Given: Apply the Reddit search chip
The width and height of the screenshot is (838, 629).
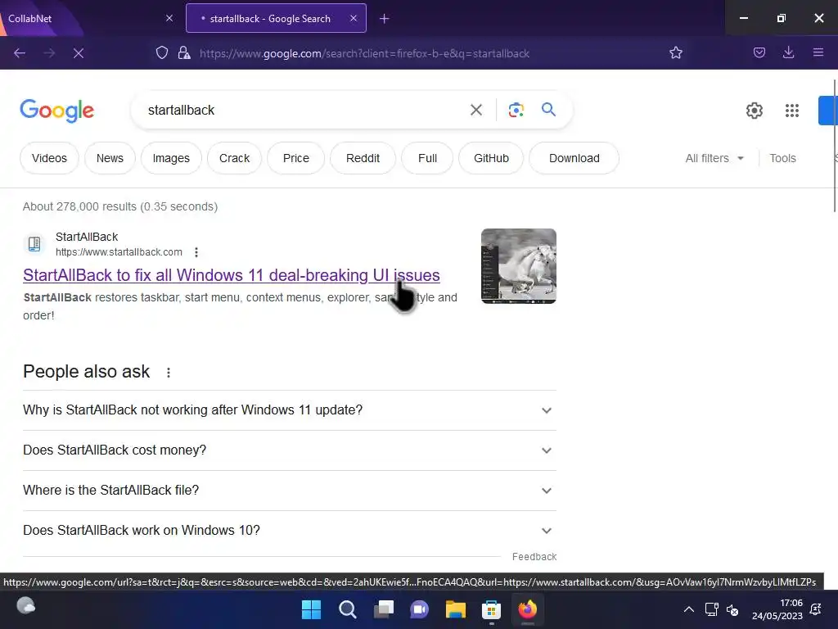Looking at the screenshot, I should point(363,158).
